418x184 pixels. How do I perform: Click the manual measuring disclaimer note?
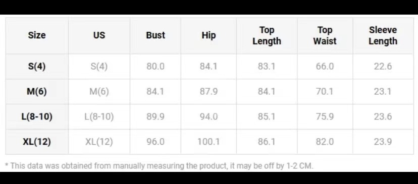[x=160, y=166]
